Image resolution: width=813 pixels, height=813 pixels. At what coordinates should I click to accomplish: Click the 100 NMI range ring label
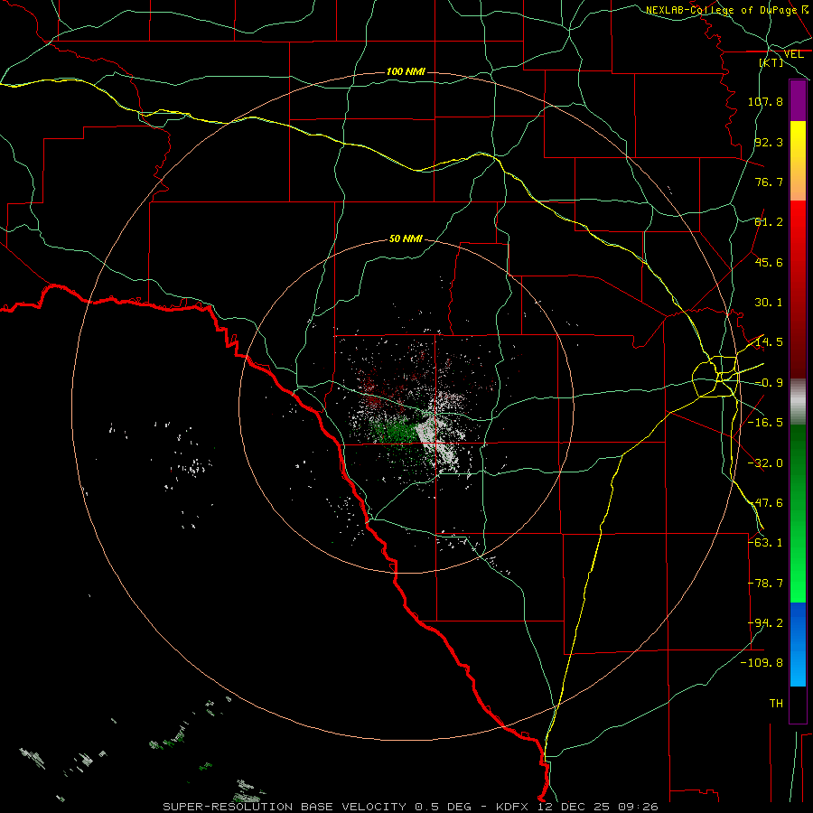pyautogui.click(x=406, y=71)
